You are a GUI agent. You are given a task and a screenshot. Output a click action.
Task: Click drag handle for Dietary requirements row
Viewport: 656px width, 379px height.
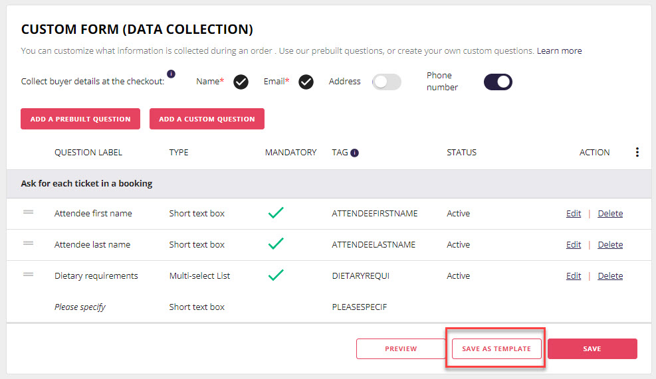(29, 275)
